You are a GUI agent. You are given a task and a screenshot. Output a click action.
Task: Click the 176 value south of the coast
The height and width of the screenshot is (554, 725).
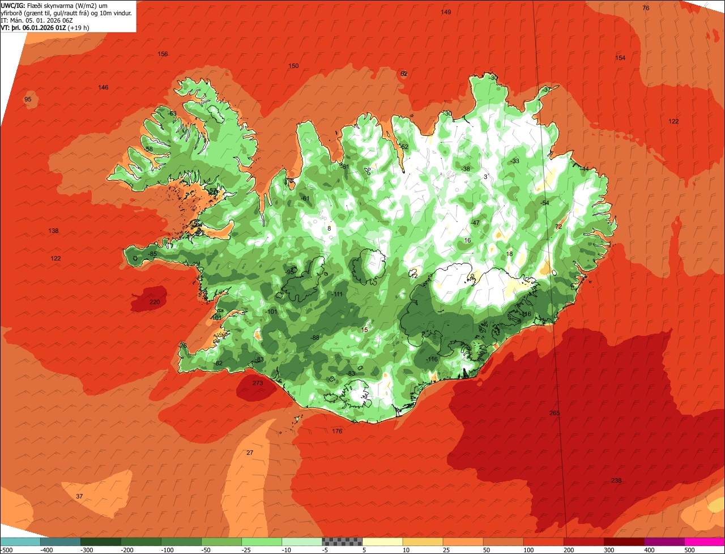[337, 431]
